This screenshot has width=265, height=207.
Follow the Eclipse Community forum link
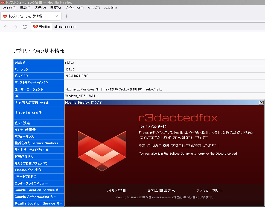click(x=187, y=154)
